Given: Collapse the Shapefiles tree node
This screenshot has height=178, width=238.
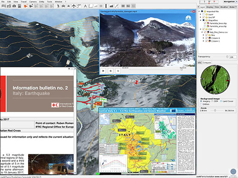Looking at the screenshot, I should click(200, 20).
